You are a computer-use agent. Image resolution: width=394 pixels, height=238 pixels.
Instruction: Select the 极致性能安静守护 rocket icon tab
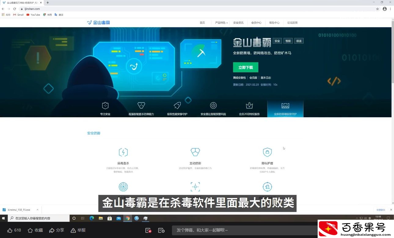pos(177,109)
